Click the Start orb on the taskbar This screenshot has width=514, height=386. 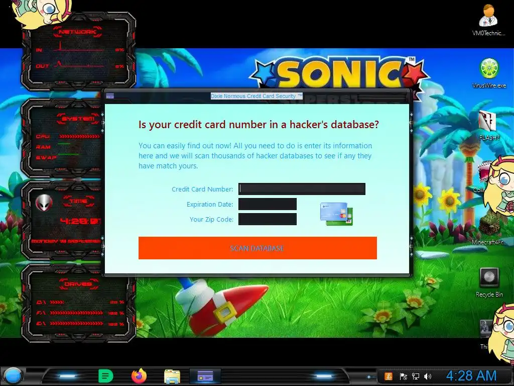(13, 376)
